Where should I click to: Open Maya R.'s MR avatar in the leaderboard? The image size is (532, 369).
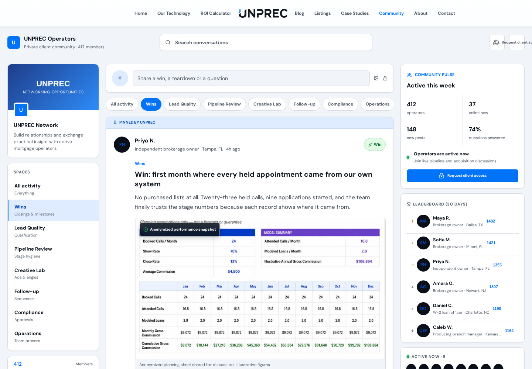[423, 221]
